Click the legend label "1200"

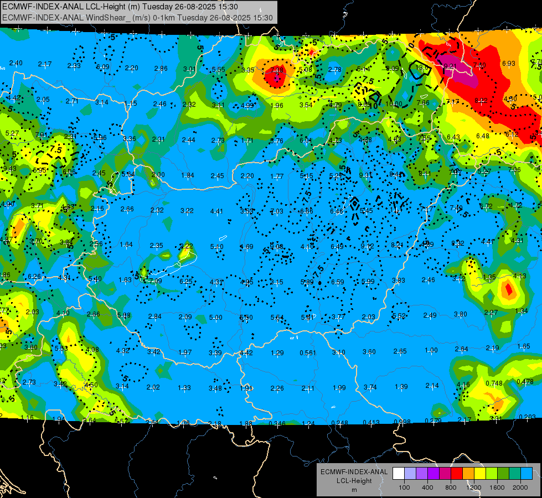pyautogui.click(x=473, y=487)
